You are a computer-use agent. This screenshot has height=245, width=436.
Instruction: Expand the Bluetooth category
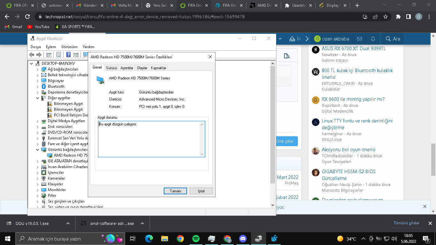[38, 86]
